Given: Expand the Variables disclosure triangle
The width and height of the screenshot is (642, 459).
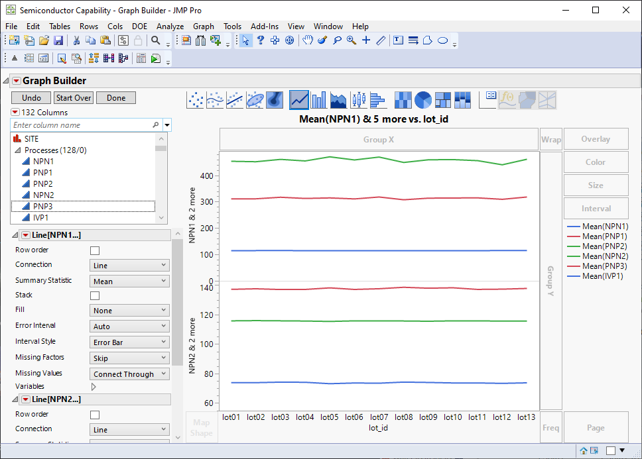Looking at the screenshot, I should coord(94,386).
